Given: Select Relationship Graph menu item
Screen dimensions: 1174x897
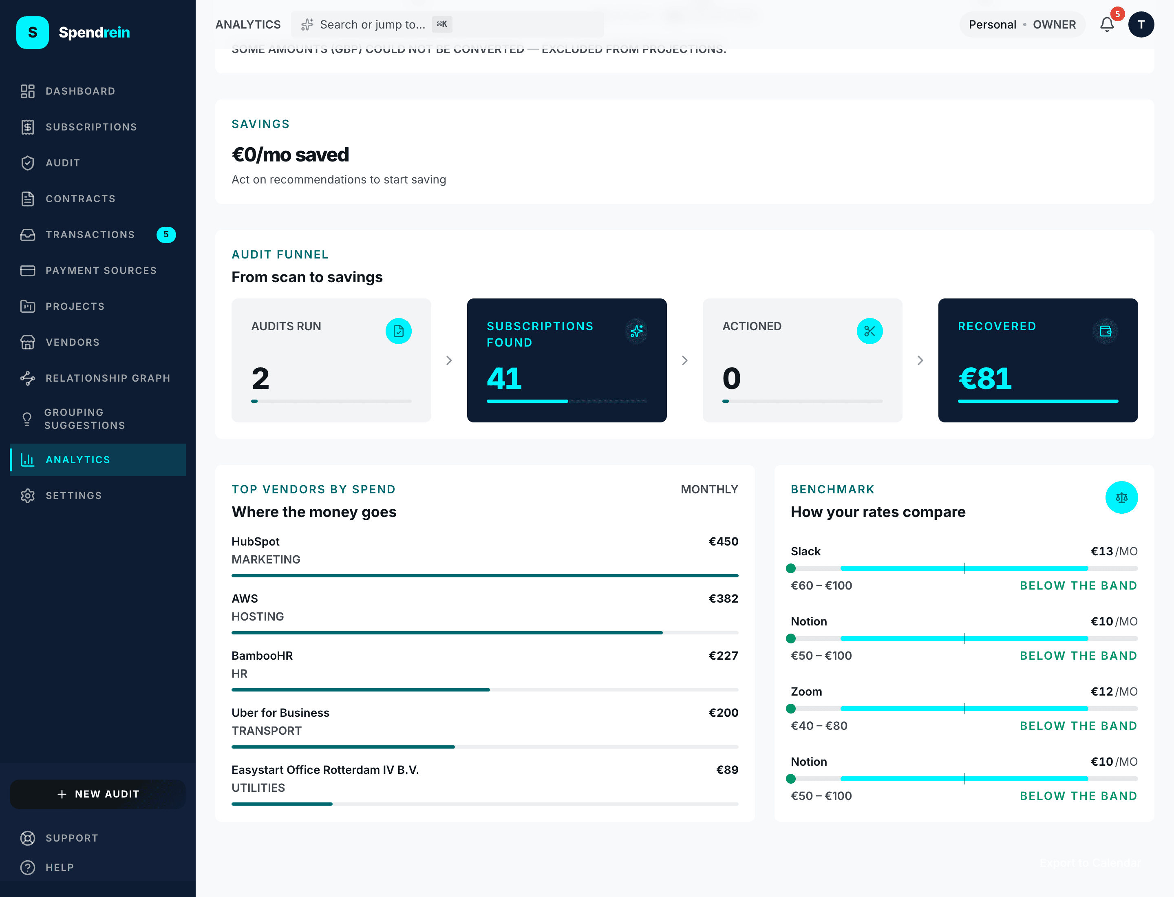Looking at the screenshot, I should [x=98, y=378].
